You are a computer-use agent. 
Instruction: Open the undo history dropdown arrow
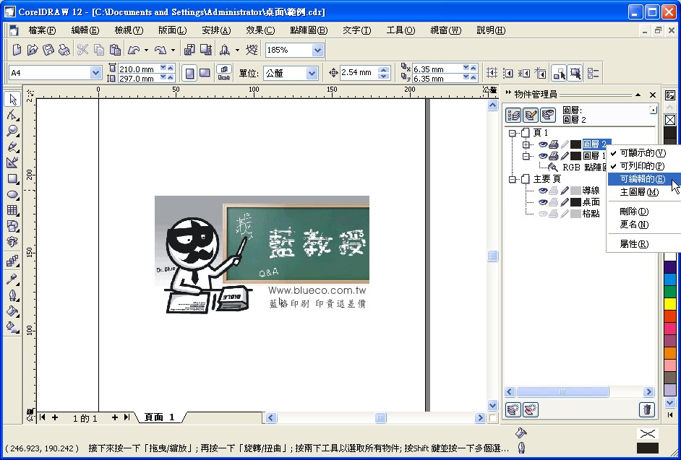click(x=146, y=51)
